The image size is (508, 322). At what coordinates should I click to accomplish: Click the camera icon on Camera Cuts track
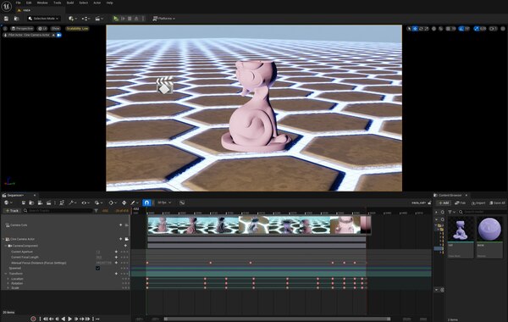[127, 225]
